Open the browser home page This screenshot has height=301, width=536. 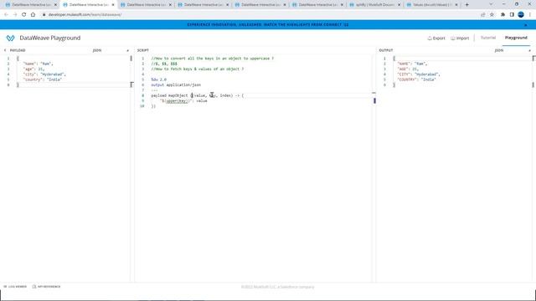pos(33,15)
